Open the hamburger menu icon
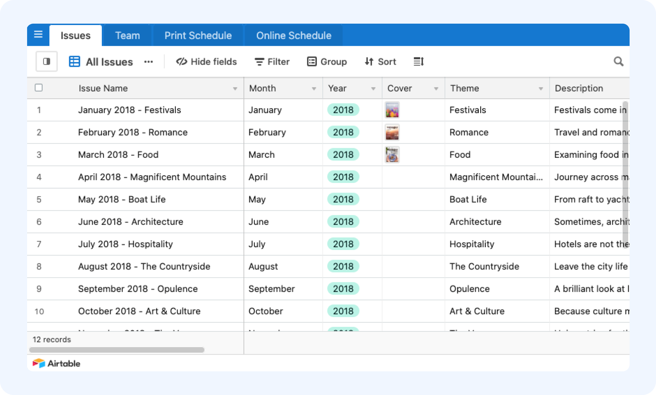 click(x=38, y=34)
